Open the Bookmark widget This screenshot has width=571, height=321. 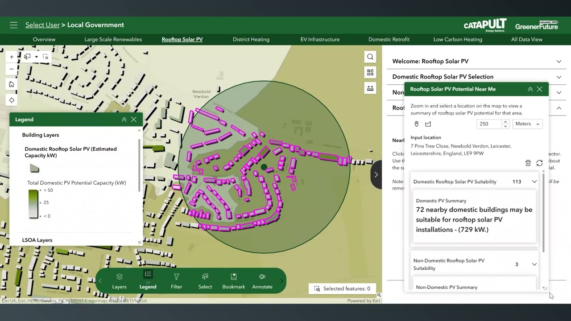[234, 281]
